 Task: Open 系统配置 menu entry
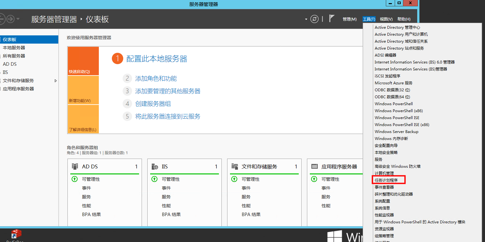click(x=382, y=201)
